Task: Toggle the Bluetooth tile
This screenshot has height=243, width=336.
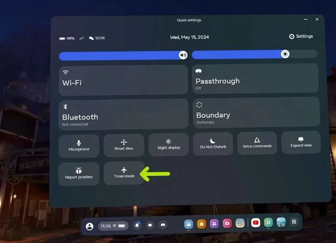Action: 124,114
